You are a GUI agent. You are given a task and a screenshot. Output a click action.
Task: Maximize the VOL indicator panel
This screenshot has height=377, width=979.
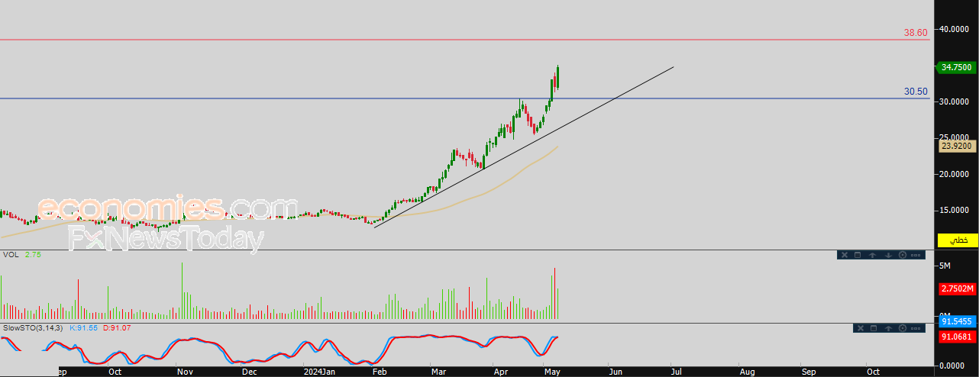(x=858, y=255)
